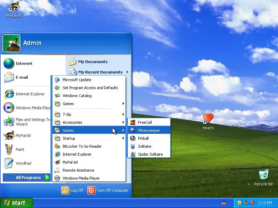Open the 7-Zip program folder
Screen dimensions: 278x208
coord(89,114)
